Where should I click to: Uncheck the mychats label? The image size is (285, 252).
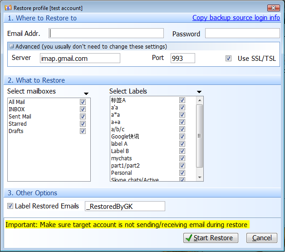coord(182,158)
